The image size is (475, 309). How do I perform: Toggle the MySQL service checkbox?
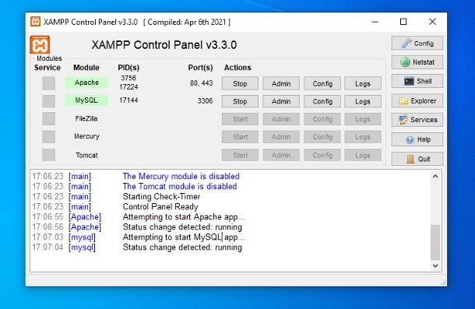(48, 101)
